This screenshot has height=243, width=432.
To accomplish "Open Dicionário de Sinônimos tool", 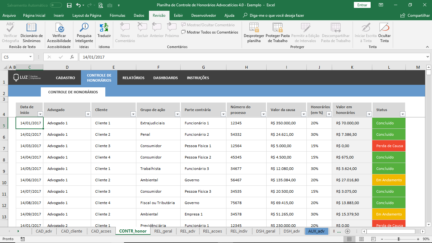I will click(x=32, y=33).
